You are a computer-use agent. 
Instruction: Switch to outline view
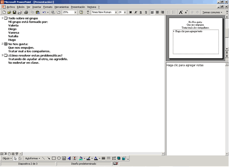tap(5, 154)
